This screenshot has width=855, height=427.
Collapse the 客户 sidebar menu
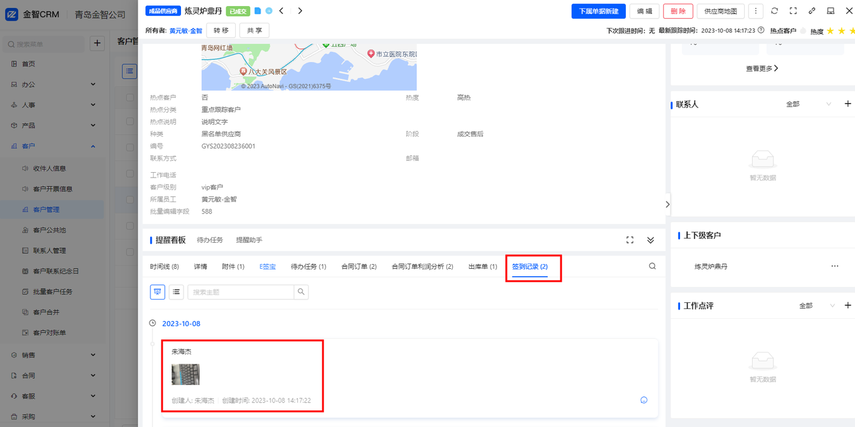pyautogui.click(x=53, y=146)
